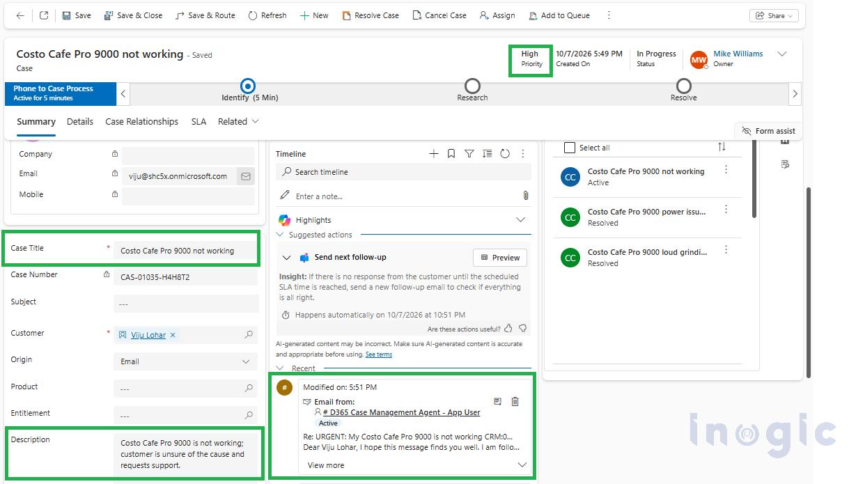Image resolution: width=849 pixels, height=484 pixels.
Task: Give thumbs up on suggested actions
Action: click(508, 329)
